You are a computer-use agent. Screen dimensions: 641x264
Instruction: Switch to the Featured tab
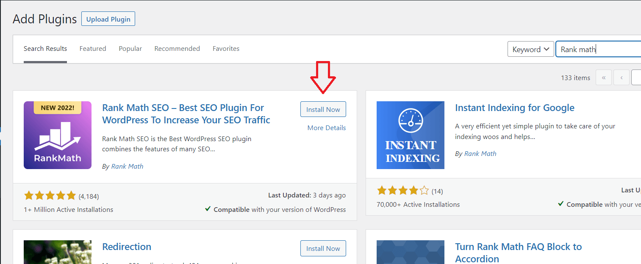click(93, 49)
